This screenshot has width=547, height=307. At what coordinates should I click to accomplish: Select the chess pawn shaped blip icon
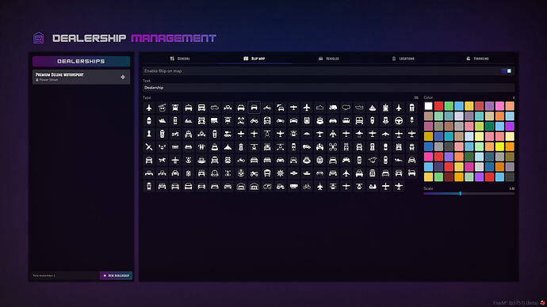point(149,134)
